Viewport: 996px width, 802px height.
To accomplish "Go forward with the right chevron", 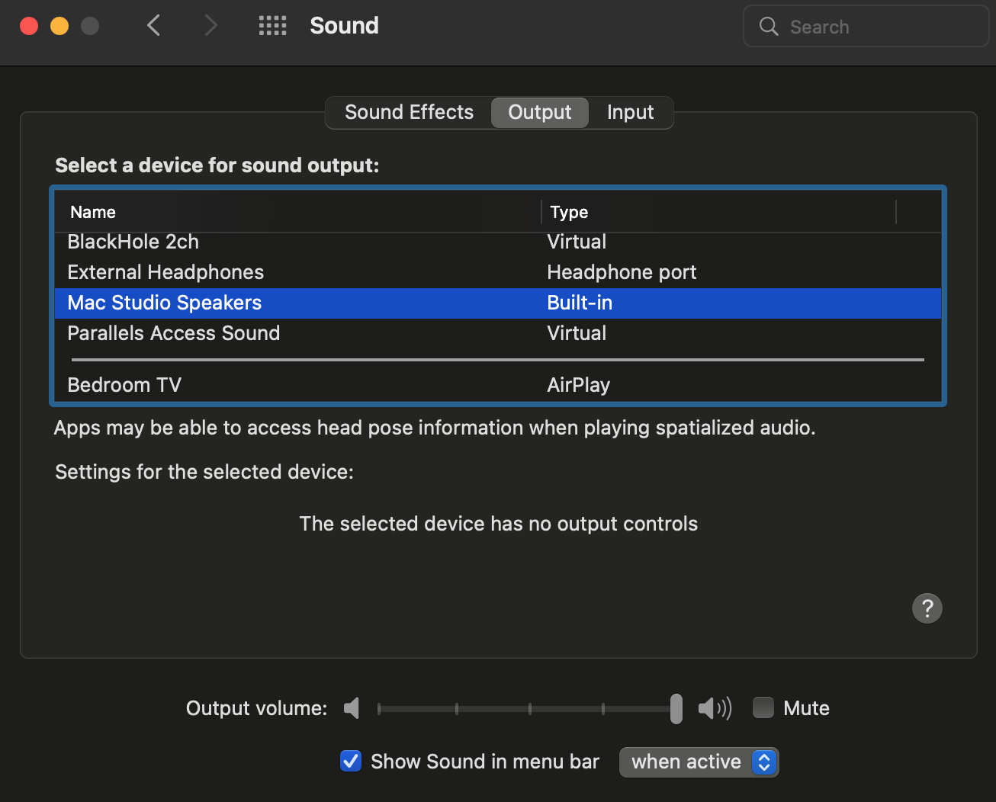I will pos(211,26).
